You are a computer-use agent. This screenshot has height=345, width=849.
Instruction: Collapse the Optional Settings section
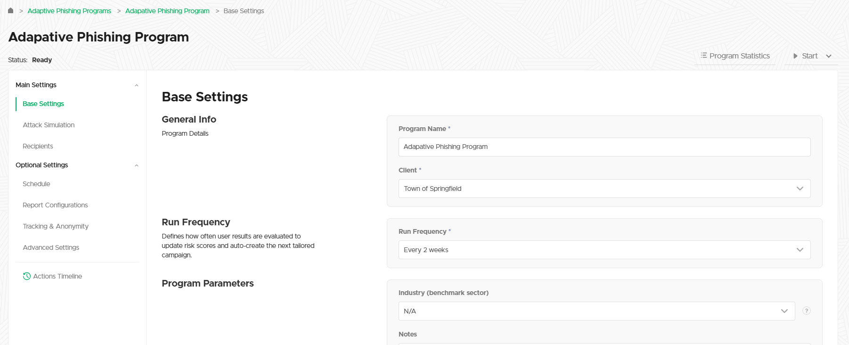(x=137, y=165)
